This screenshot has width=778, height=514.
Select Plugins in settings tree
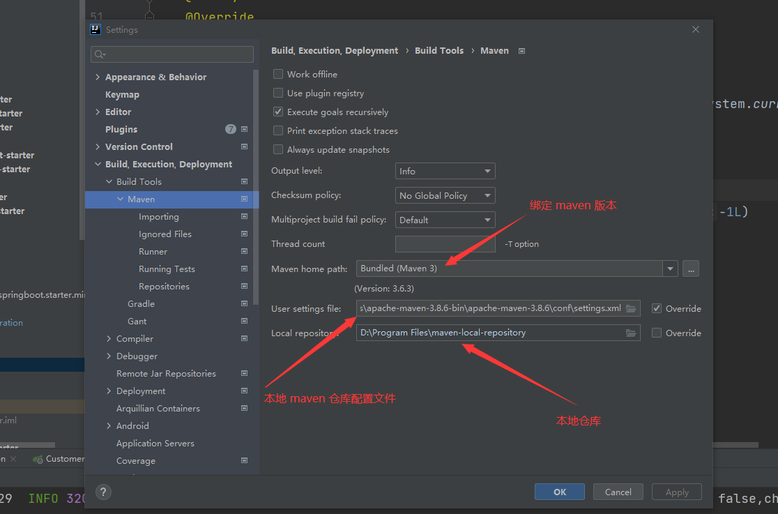click(121, 129)
